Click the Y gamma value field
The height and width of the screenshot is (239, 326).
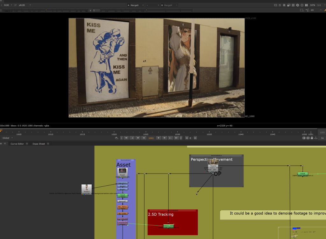tap(96, 10)
